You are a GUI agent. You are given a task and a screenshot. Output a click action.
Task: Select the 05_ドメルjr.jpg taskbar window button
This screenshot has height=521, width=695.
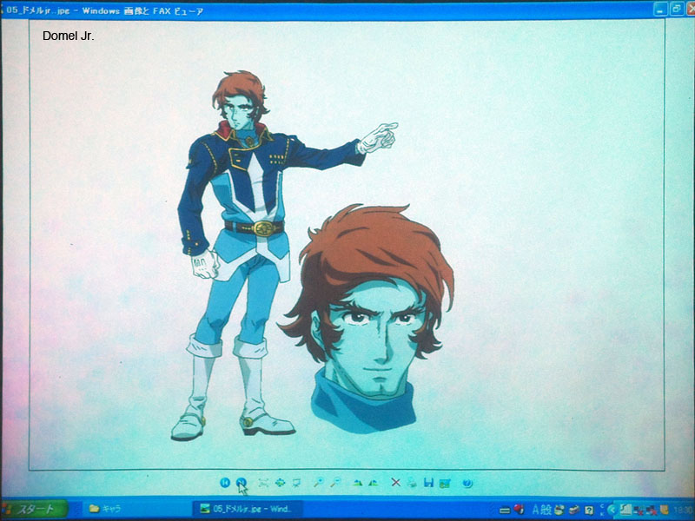coord(248,509)
